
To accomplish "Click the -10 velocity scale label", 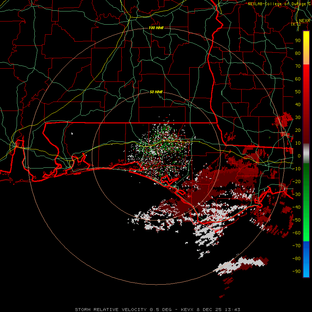I will coord(296,169).
